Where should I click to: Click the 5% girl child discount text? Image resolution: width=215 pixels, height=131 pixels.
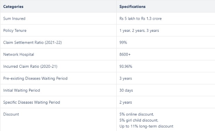[139, 120]
